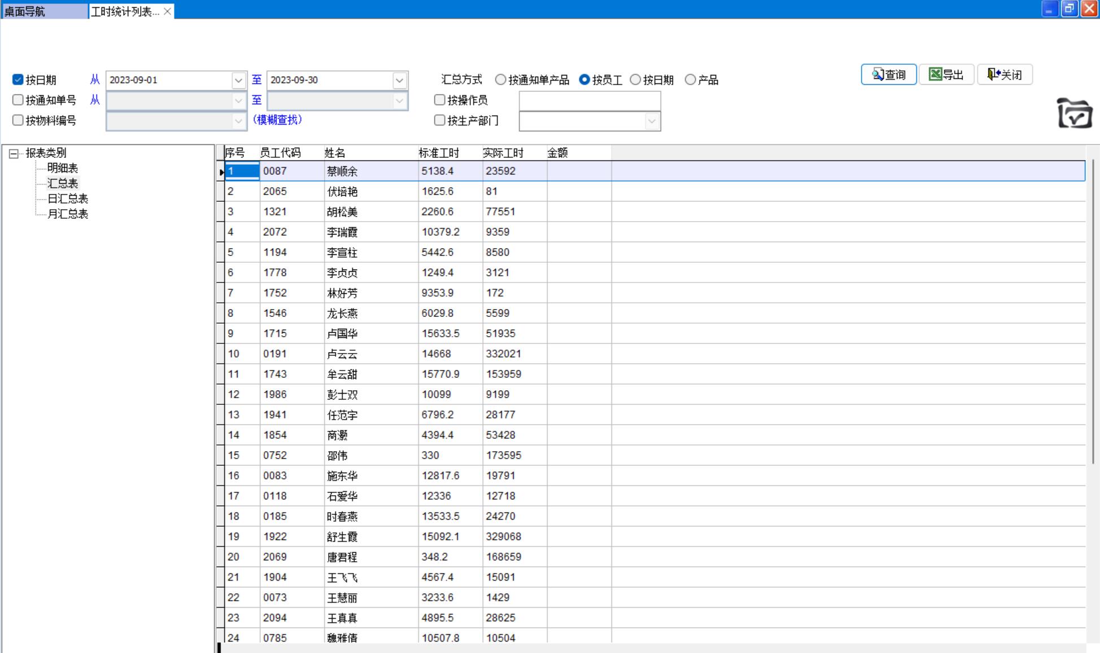
Task: Open the end date 2023-09-30 dropdown
Action: 399,80
